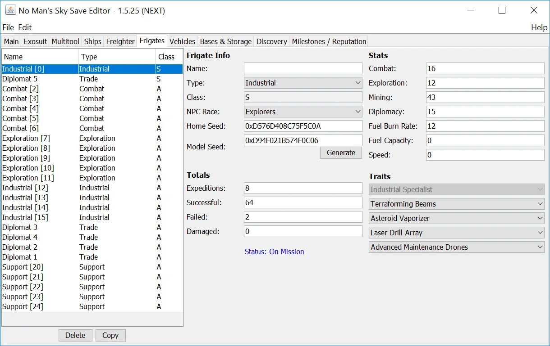Click the Combat stat field

point(485,68)
